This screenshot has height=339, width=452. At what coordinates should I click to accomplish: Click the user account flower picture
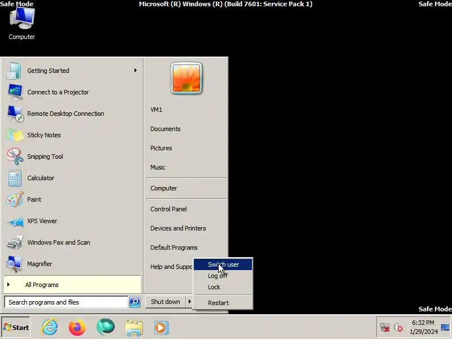[186, 78]
